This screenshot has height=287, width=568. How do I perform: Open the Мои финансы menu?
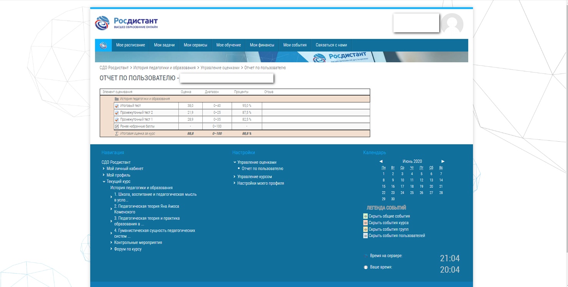coord(262,45)
